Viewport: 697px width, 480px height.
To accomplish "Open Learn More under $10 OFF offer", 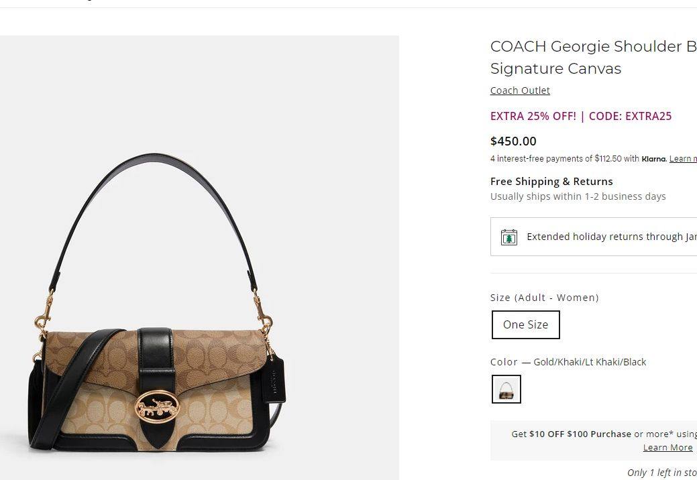I will pos(667,448).
